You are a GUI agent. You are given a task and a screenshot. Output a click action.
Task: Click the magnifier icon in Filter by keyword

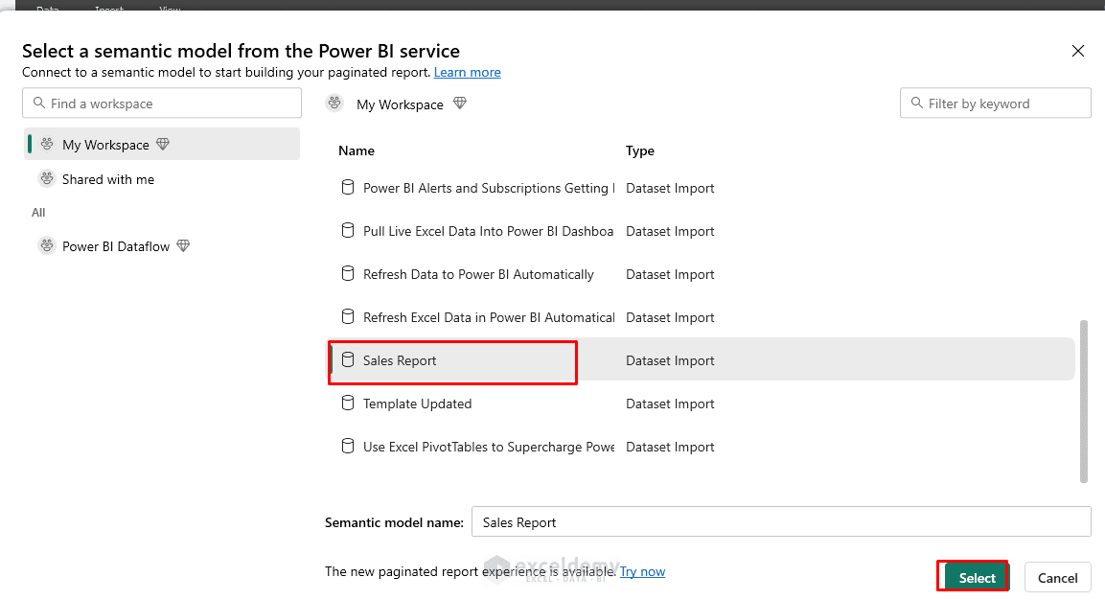pos(917,103)
